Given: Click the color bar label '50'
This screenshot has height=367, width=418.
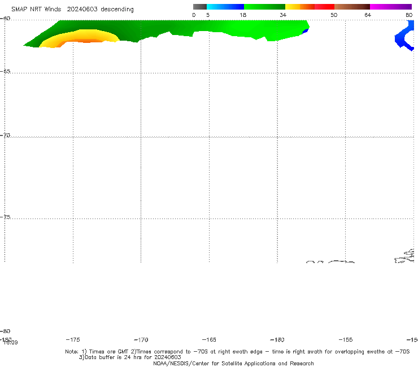Looking at the screenshot, I should [x=334, y=15].
